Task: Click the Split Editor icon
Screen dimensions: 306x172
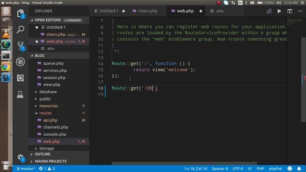Action: [x=290, y=11]
